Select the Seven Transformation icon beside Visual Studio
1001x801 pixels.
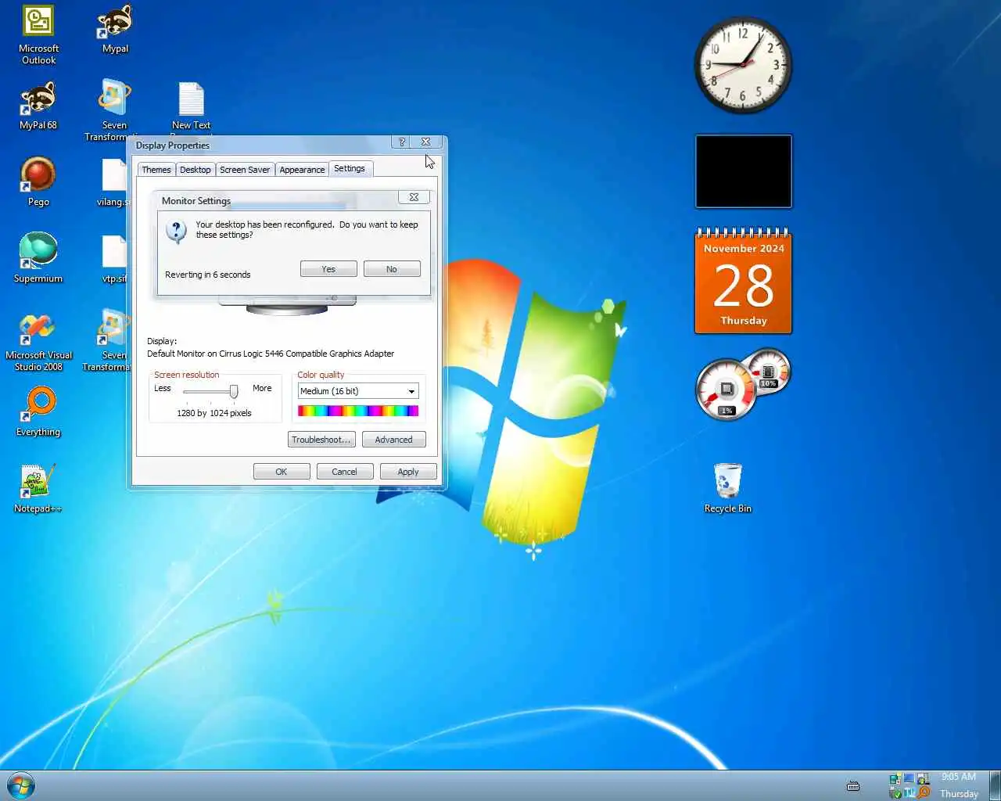pyautogui.click(x=109, y=340)
